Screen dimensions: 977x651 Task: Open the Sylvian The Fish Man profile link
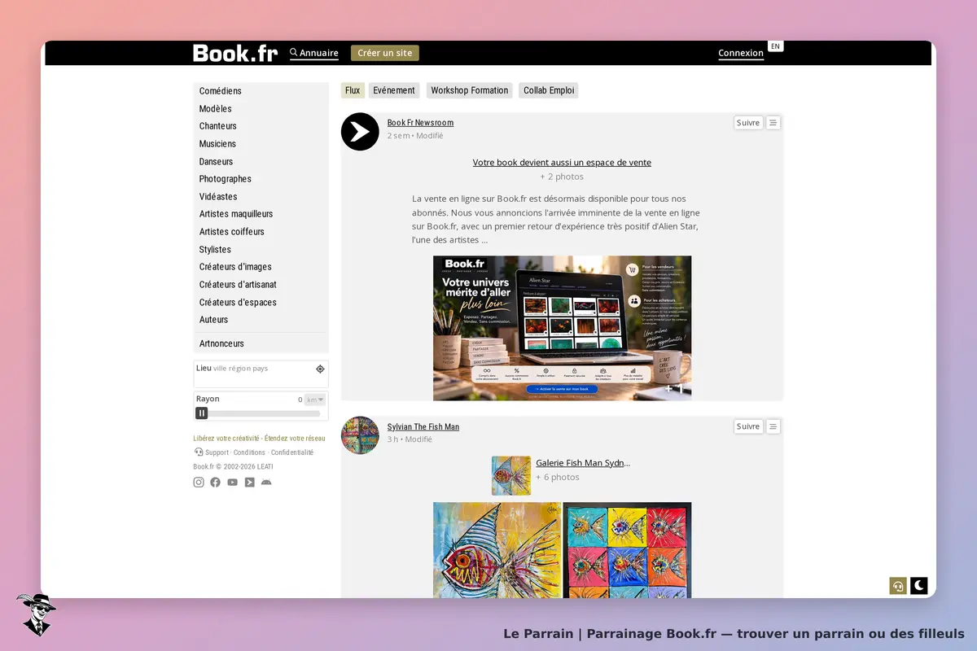(x=423, y=426)
